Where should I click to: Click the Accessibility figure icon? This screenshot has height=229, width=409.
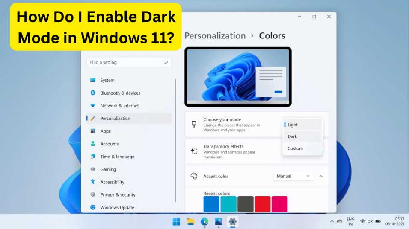coord(93,182)
